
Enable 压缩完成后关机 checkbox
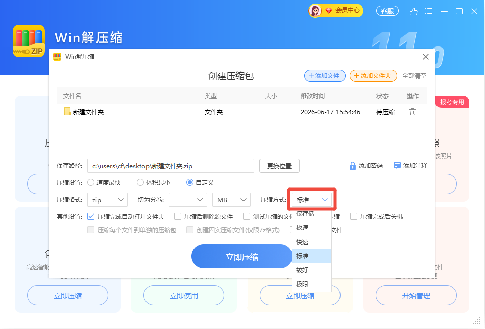click(x=354, y=216)
